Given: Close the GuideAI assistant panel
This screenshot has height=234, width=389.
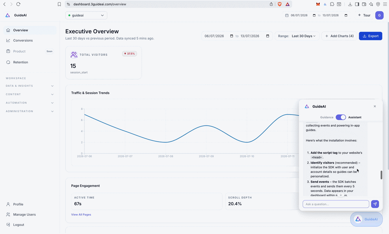Looking at the screenshot, I should click(x=375, y=106).
